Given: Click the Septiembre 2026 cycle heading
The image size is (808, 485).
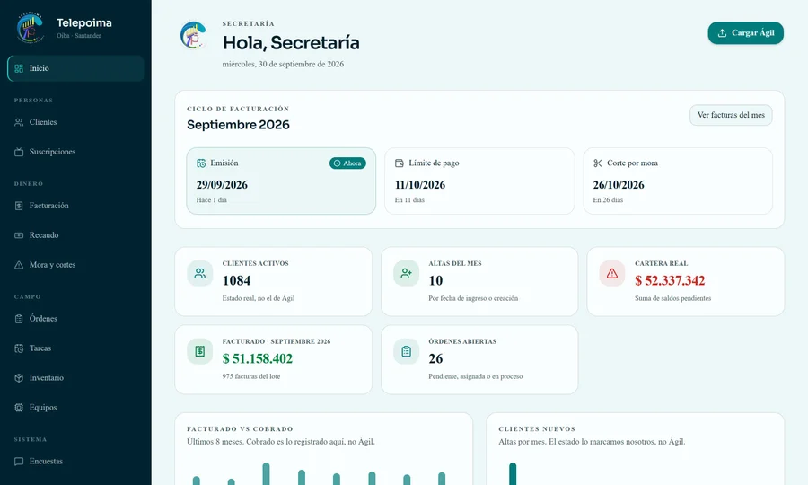Looking at the screenshot, I should (x=238, y=125).
